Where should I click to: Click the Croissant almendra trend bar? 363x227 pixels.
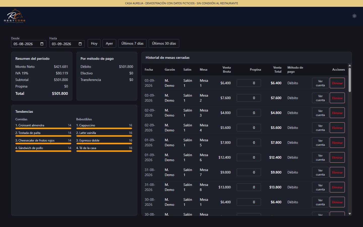tap(43, 128)
